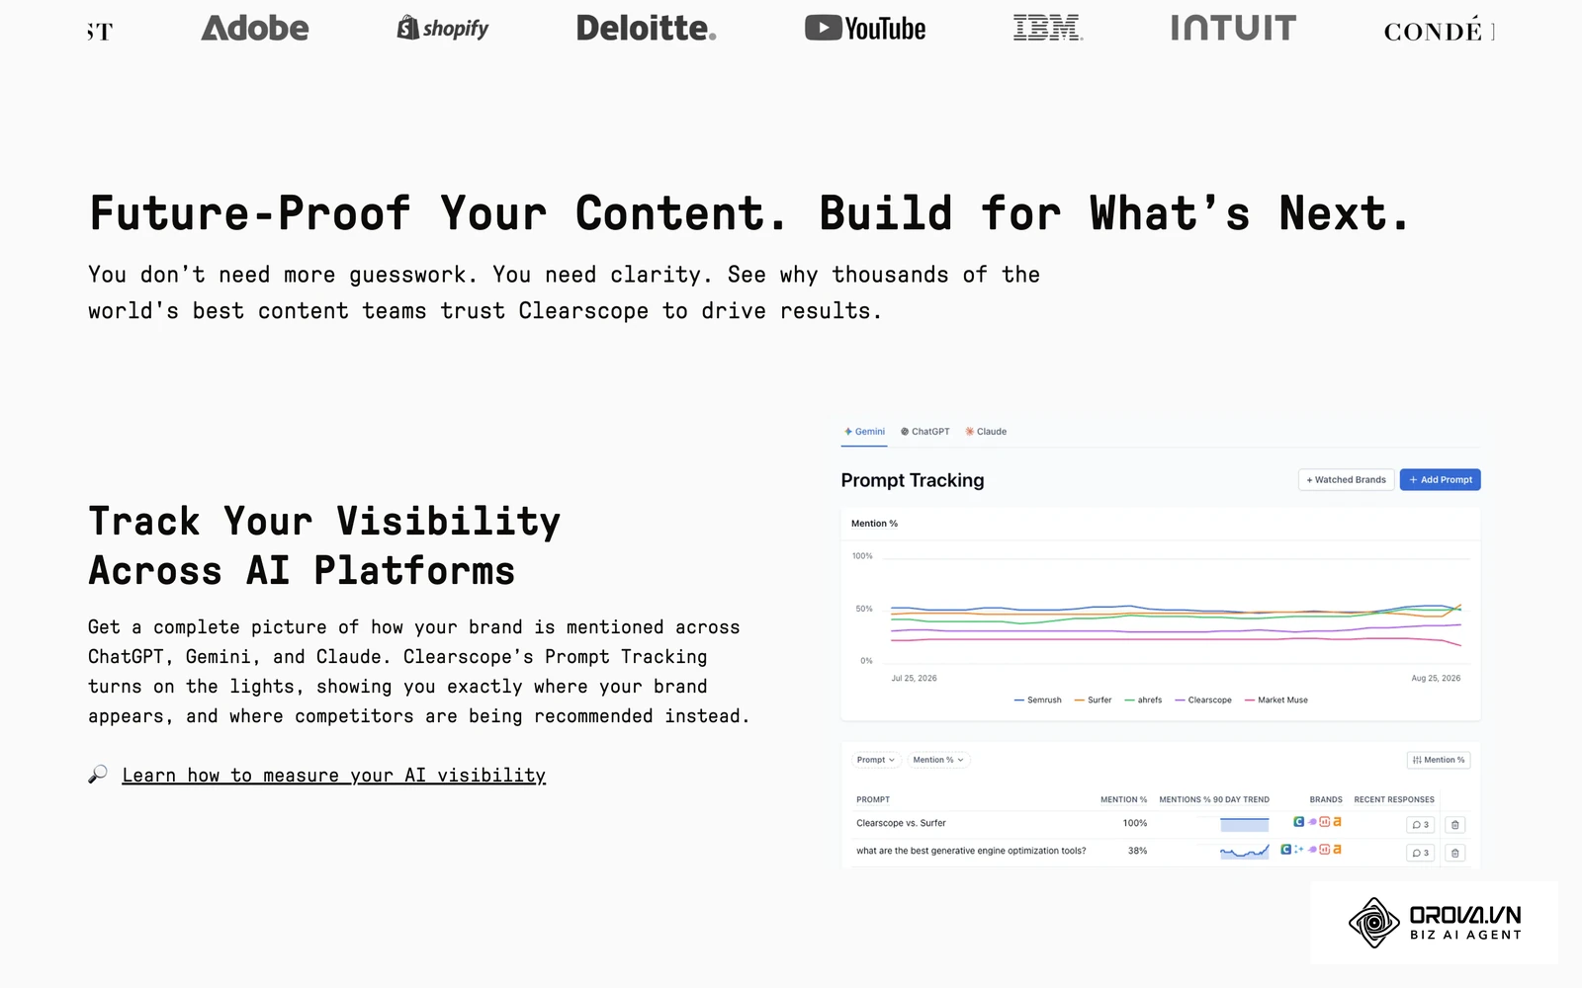
Task: Click the Watched Brands button
Action: point(1347,480)
